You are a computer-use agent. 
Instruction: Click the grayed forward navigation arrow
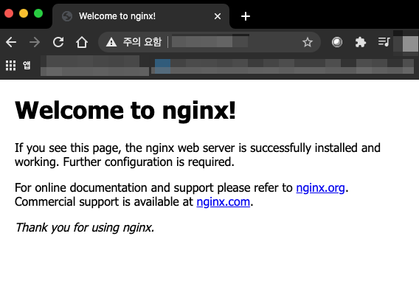pos(35,42)
